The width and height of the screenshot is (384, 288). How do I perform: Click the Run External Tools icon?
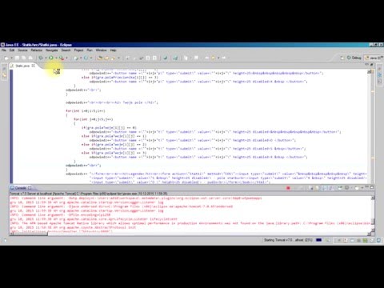pos(62,58)
